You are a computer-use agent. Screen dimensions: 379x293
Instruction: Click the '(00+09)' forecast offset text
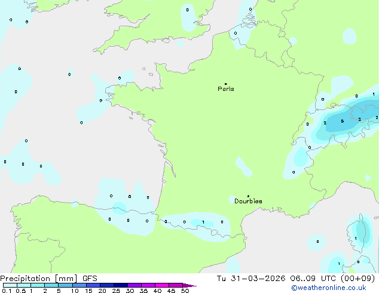point(357,279)
